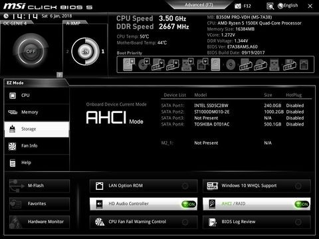319x239 pixels.
Task: Click the BIOS Log Review document icon
Action: pos(213,222)
